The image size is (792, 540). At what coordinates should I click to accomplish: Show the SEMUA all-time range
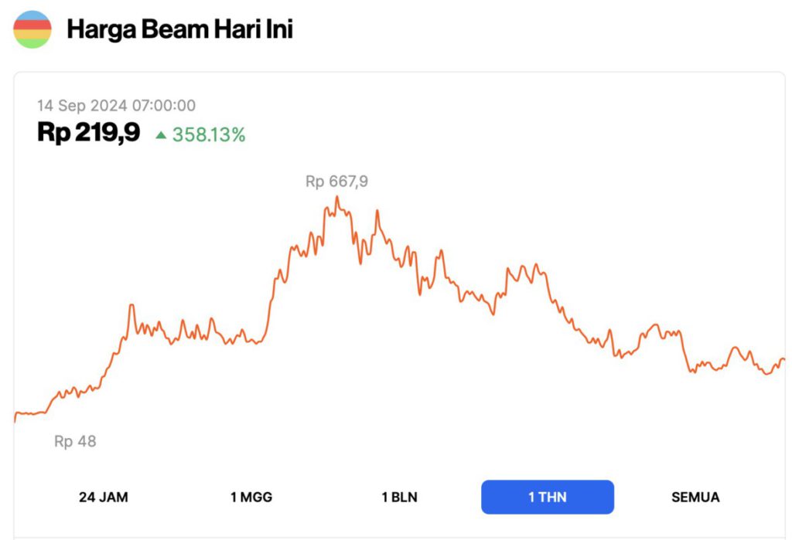695,497
